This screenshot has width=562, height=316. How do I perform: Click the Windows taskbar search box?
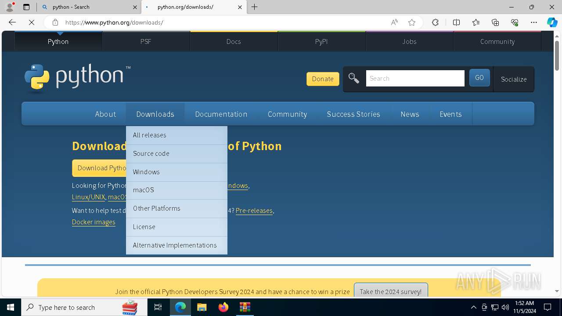point(84,307)
